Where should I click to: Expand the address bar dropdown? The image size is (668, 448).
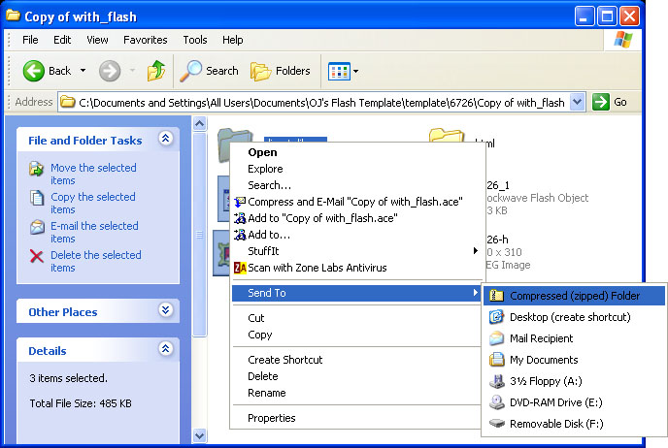tap(578, 102)
